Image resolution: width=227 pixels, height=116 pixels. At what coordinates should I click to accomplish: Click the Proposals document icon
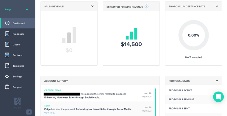[7, 34]
